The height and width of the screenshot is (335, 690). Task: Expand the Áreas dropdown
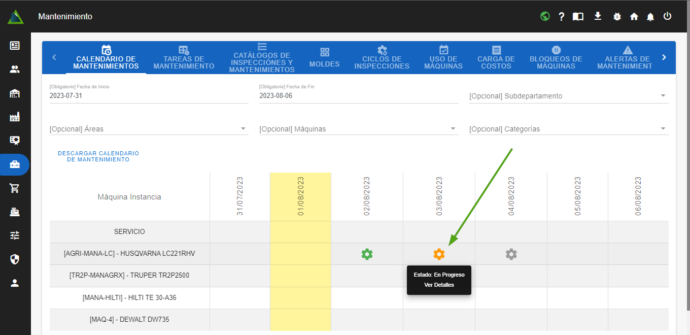pos(149,129)
